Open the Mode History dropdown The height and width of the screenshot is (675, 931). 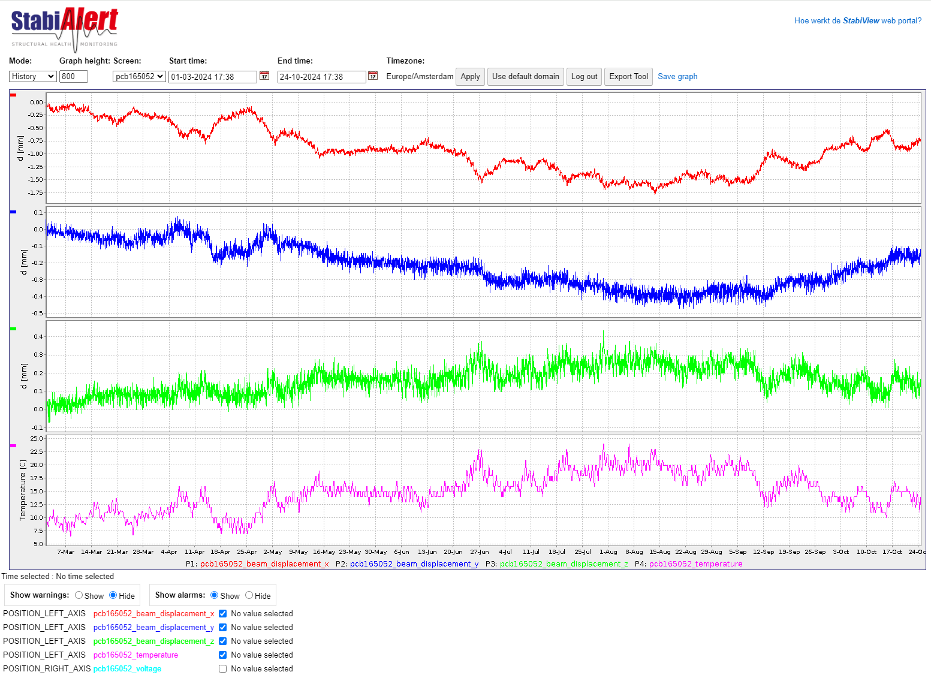coord(33,77)
